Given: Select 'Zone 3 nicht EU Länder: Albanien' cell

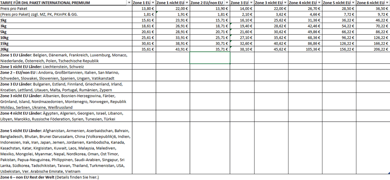Looking at the screenshot, I should tap(66, 101).
